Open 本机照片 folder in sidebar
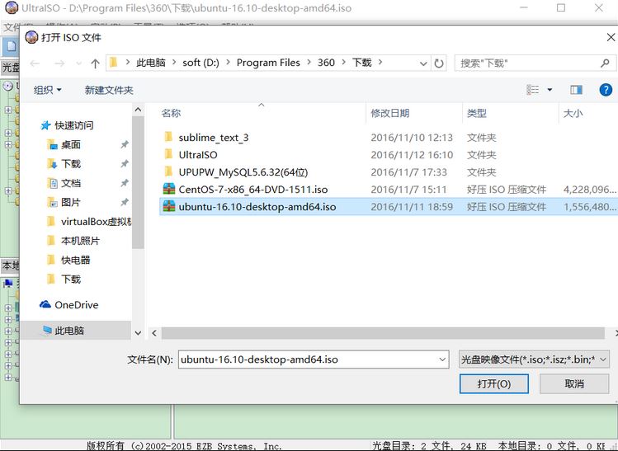 [80, 241]
